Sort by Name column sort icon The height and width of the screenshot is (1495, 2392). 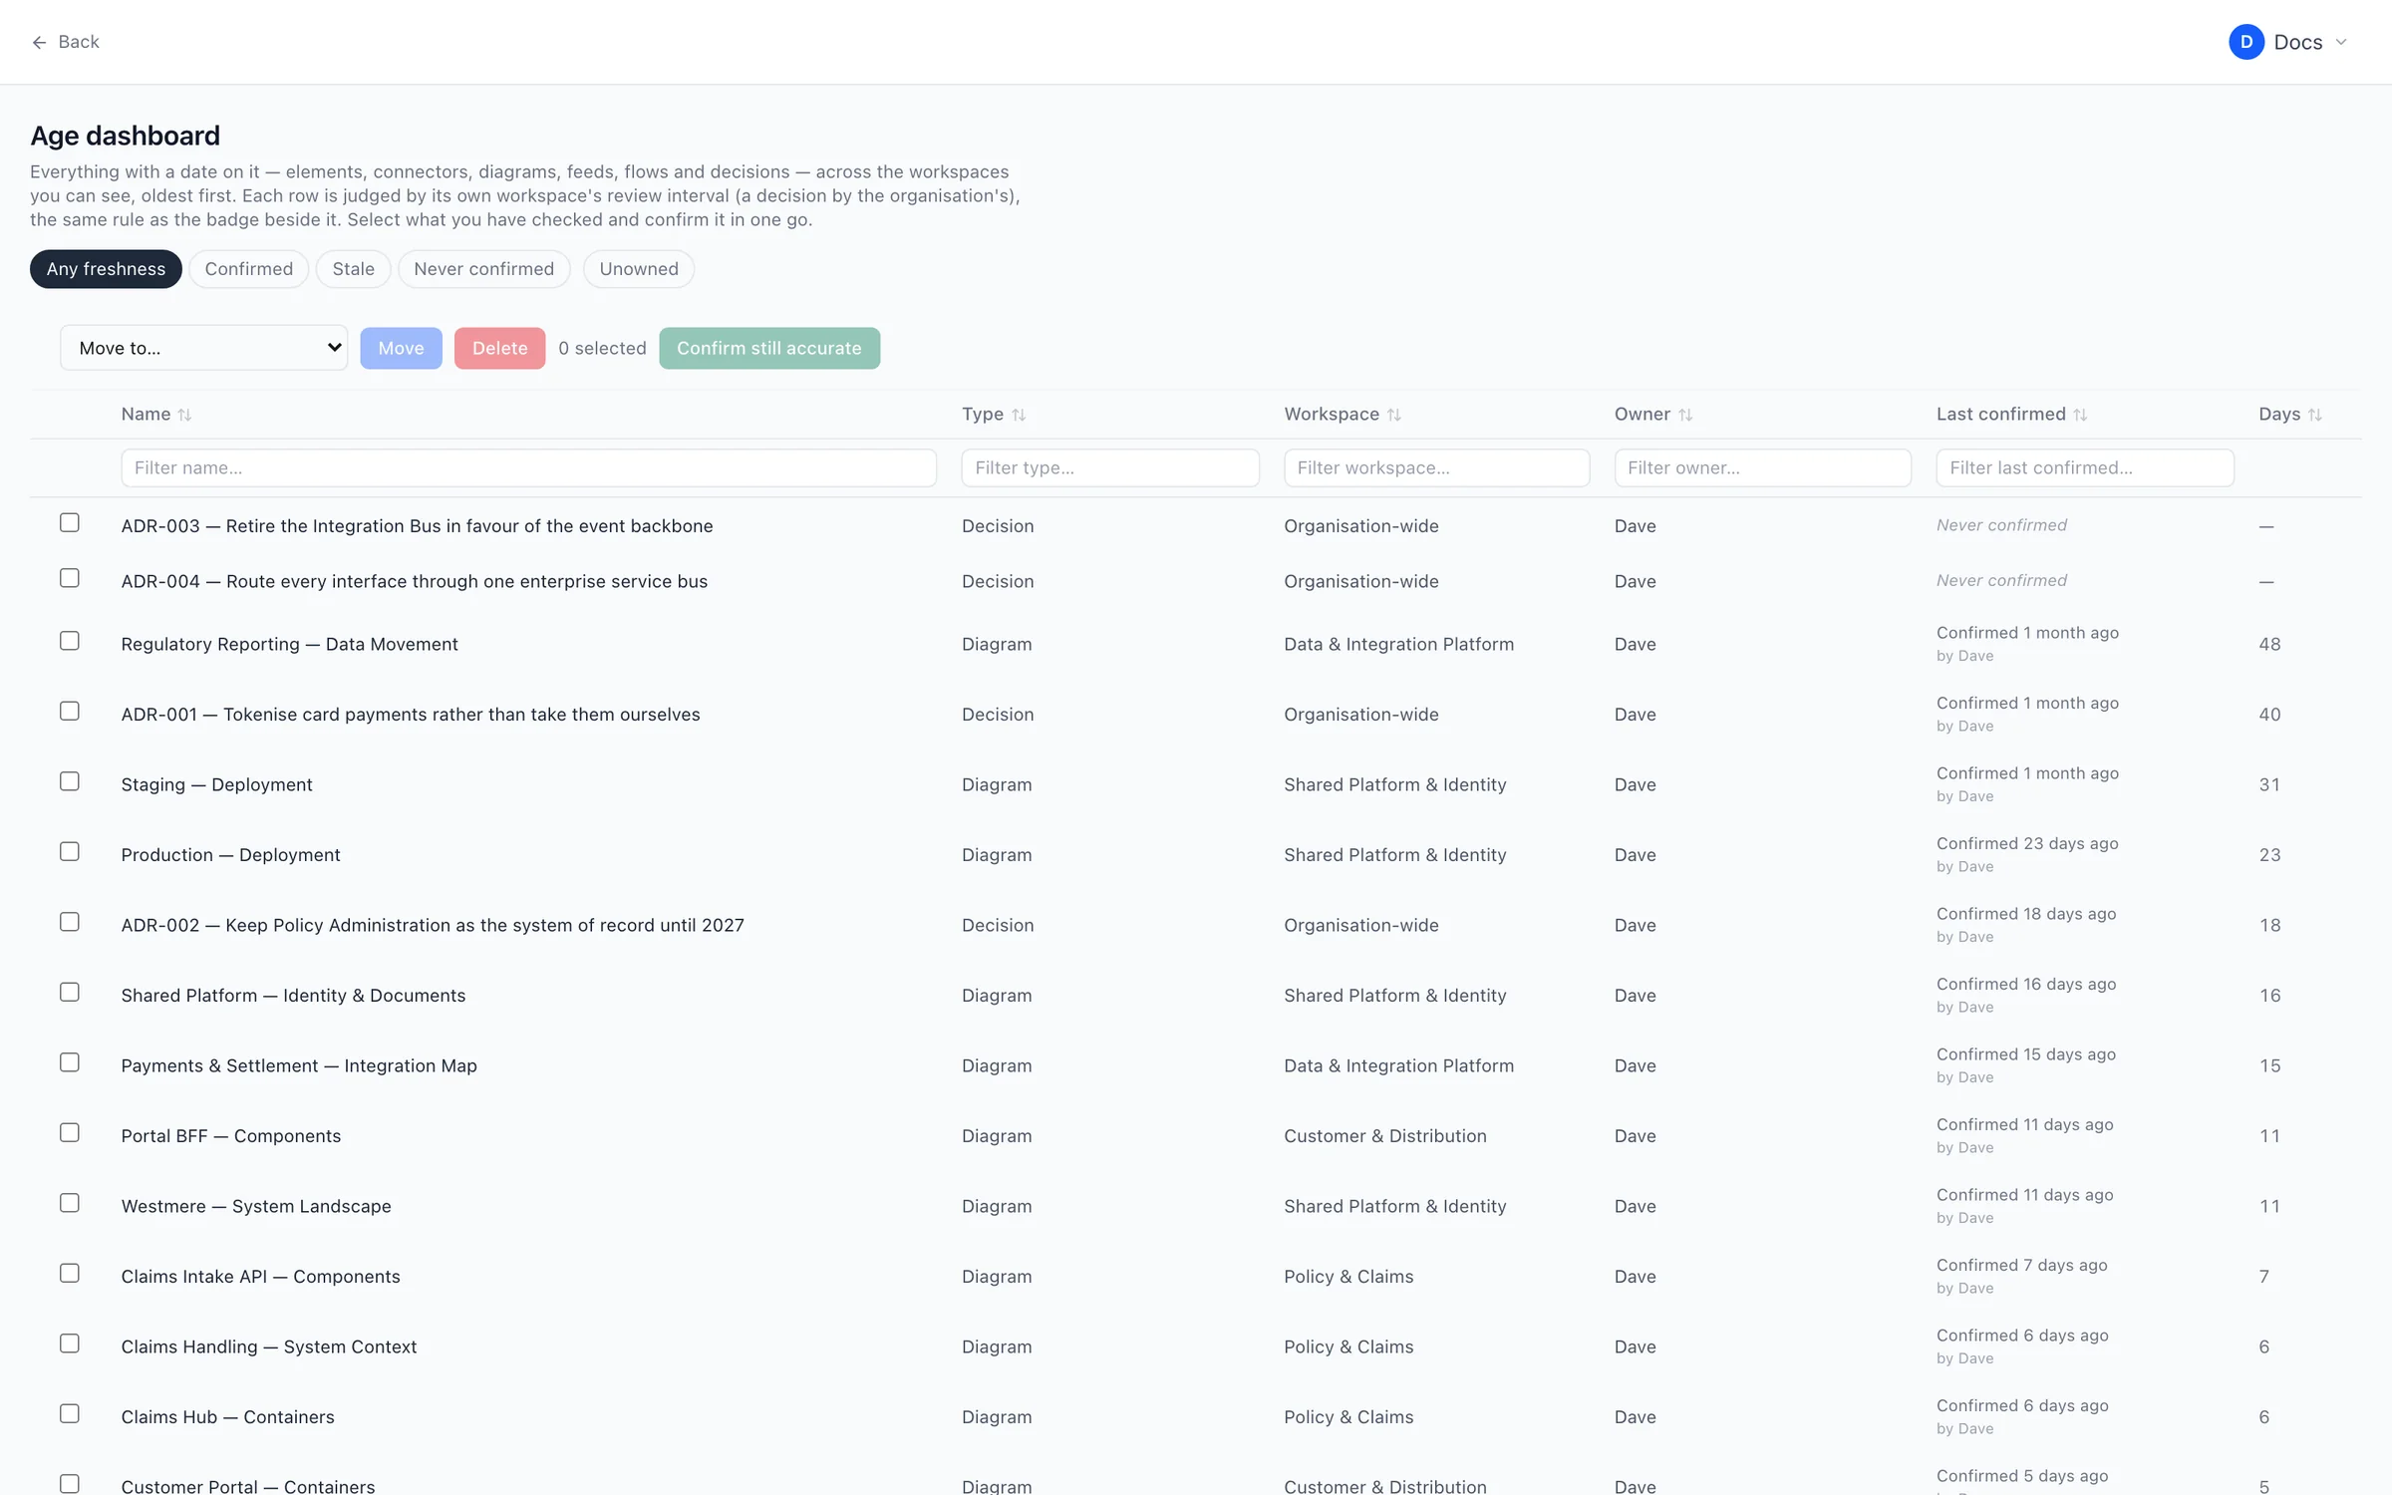(x=184, y=415)
